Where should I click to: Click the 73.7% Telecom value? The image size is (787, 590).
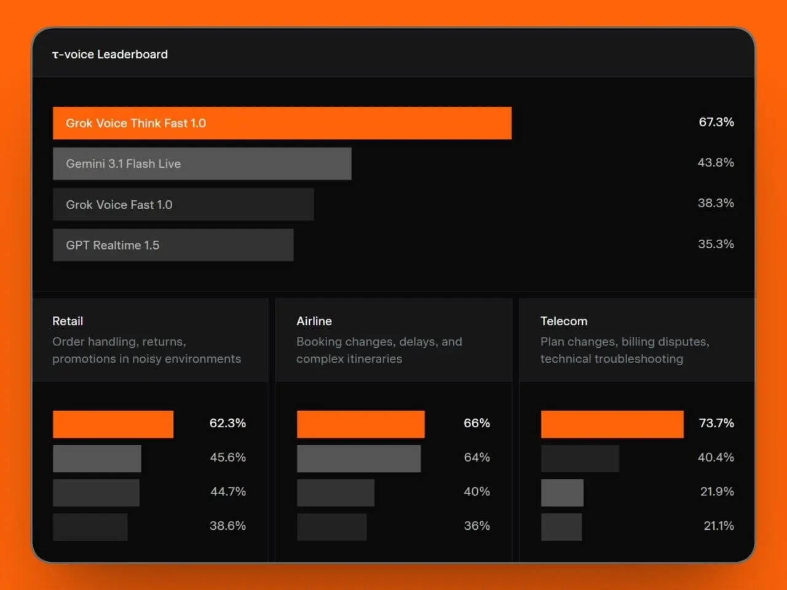[716, 423]
